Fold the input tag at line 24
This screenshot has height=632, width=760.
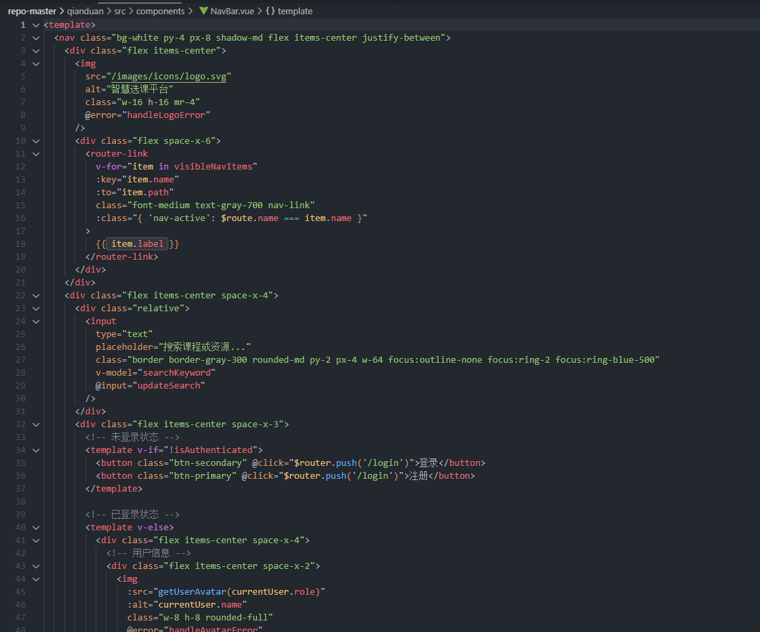36,321
